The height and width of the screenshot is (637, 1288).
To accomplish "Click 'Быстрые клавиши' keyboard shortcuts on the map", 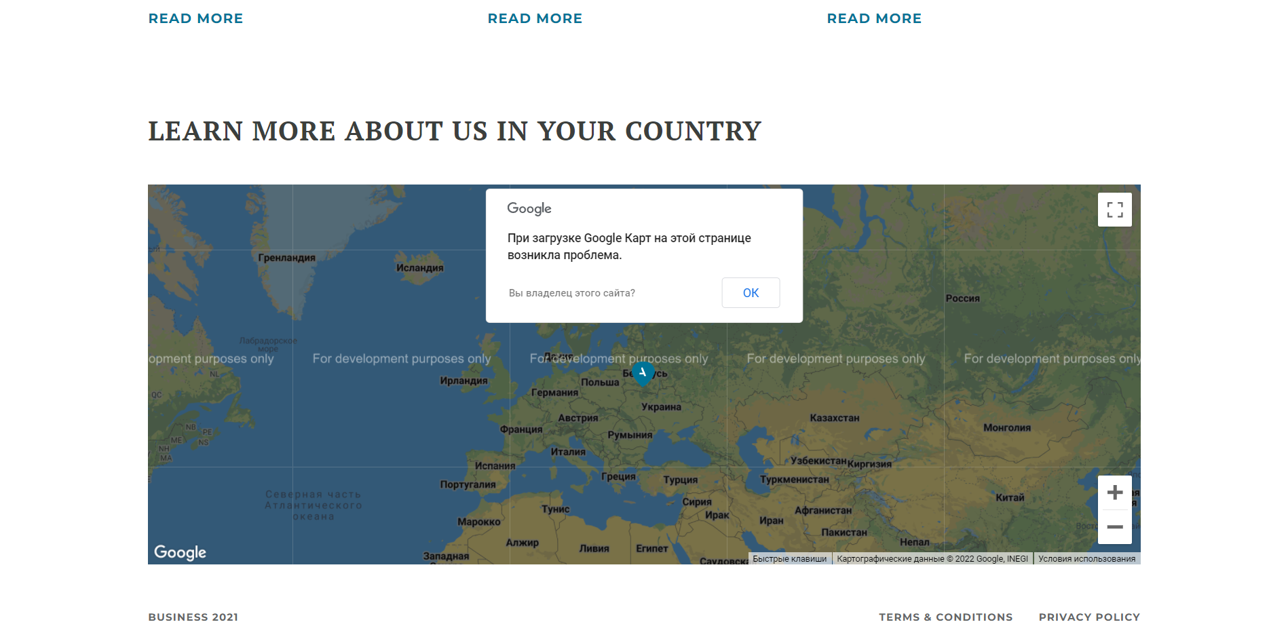I will point(790,558).
